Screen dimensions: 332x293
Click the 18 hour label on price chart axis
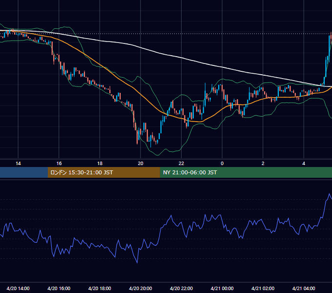coord(100,164)
